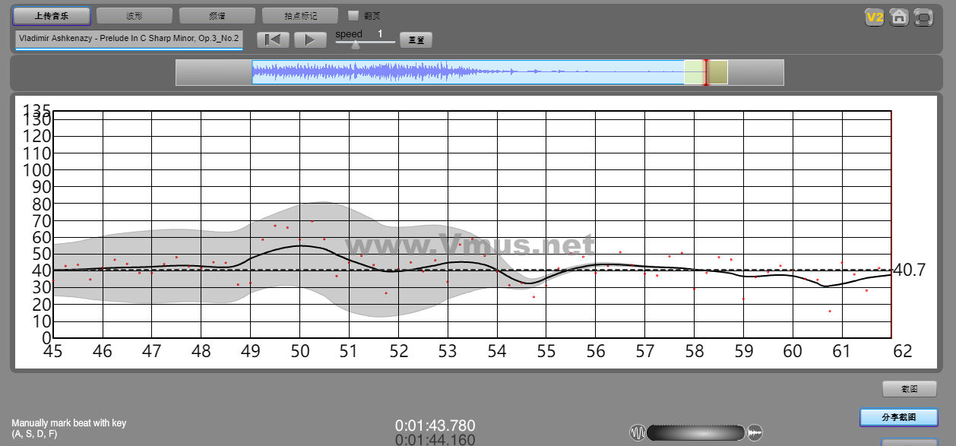956x446 pixels.
Task: Click the center of the gradient zoom bar
Action: [x=695, y=433]
